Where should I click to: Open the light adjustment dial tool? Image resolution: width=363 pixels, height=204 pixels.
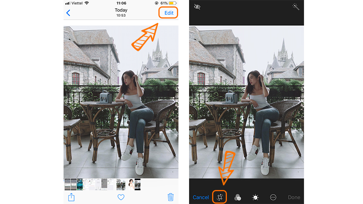point(255,197)
